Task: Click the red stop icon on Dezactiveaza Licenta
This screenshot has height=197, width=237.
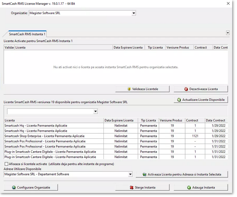Action: [x=186, y=89]
